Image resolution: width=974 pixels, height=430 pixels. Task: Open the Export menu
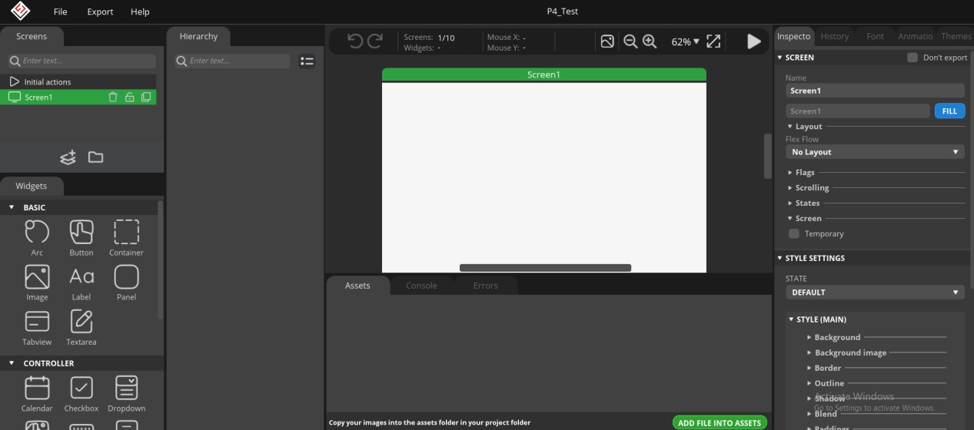[100, 12]
